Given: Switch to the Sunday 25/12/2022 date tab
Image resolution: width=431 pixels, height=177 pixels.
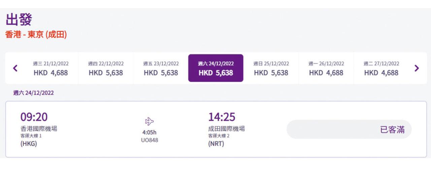Looking at the screenshot, I should 271,68.
